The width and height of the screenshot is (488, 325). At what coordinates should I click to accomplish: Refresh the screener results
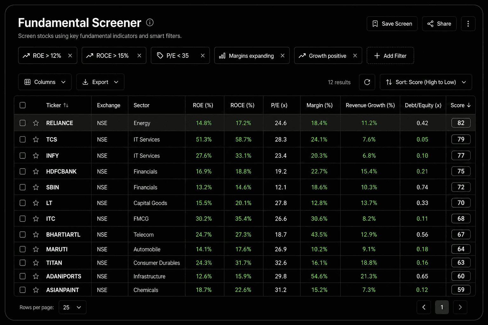pyautogui.click(x=367, y=82)
